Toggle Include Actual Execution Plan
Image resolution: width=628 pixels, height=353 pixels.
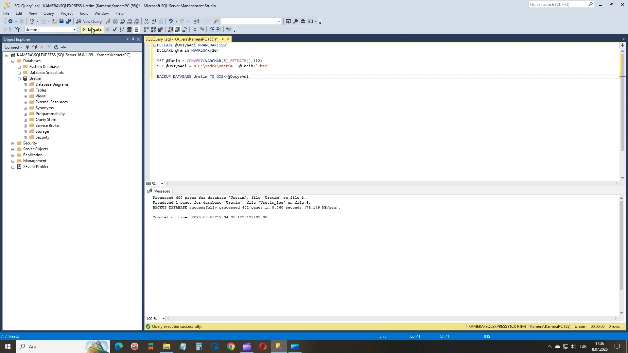146,29
